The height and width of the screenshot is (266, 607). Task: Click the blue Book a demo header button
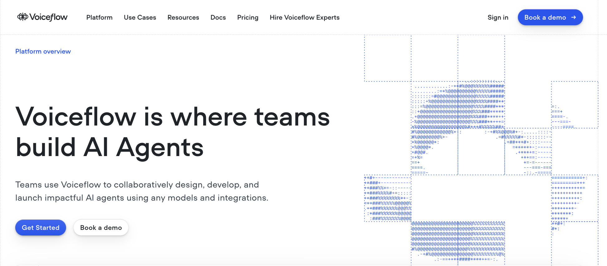[550, 17]
